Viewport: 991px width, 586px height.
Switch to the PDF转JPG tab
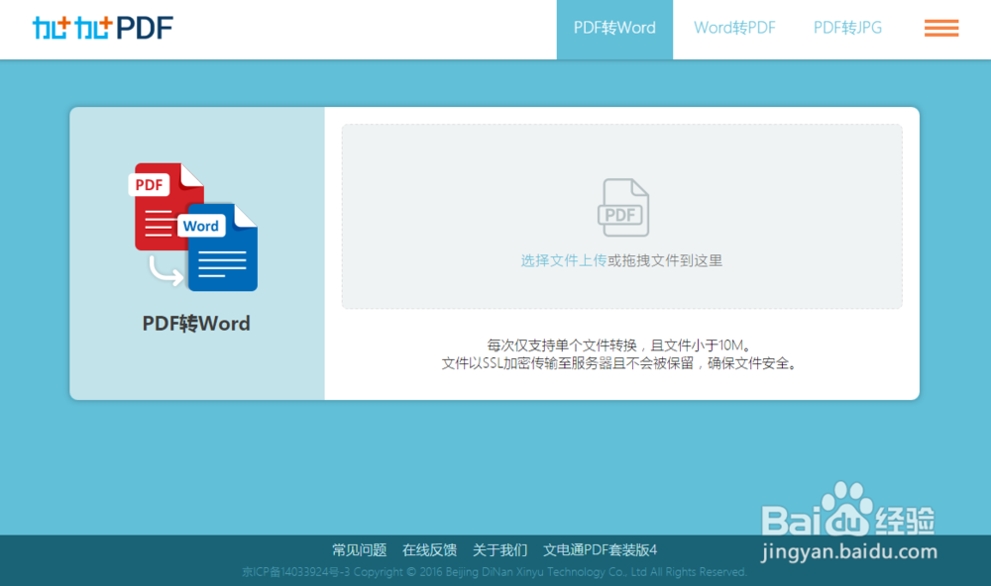click(847, 30)
